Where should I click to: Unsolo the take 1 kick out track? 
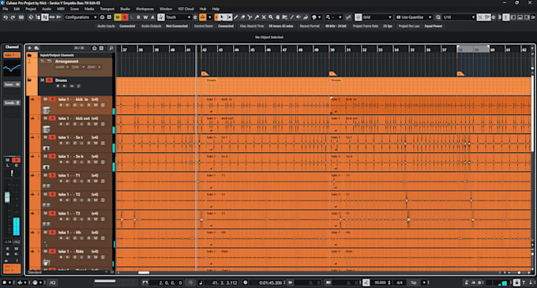click(52, 118)
